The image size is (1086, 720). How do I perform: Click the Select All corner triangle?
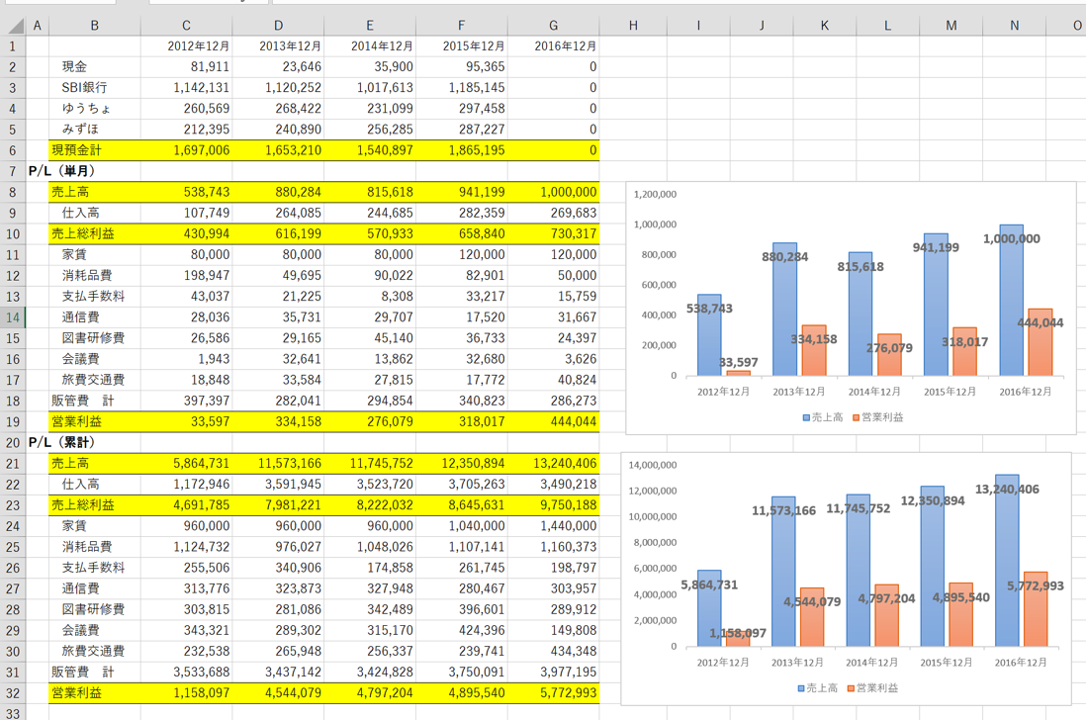(14, 26)
